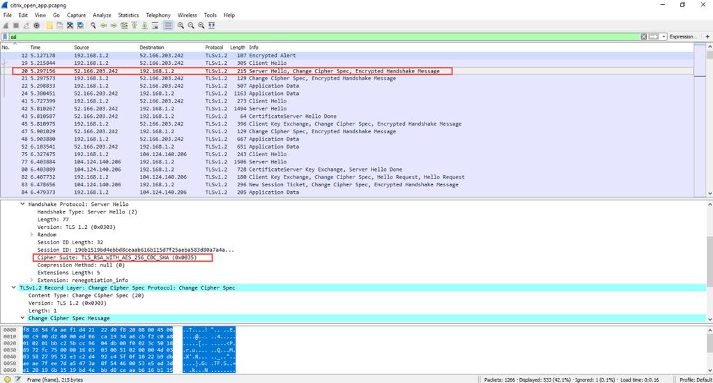Open the Wireless menu
Viewport: 713px width, 383px height.
pyautogui.click(x=187, y=15)
